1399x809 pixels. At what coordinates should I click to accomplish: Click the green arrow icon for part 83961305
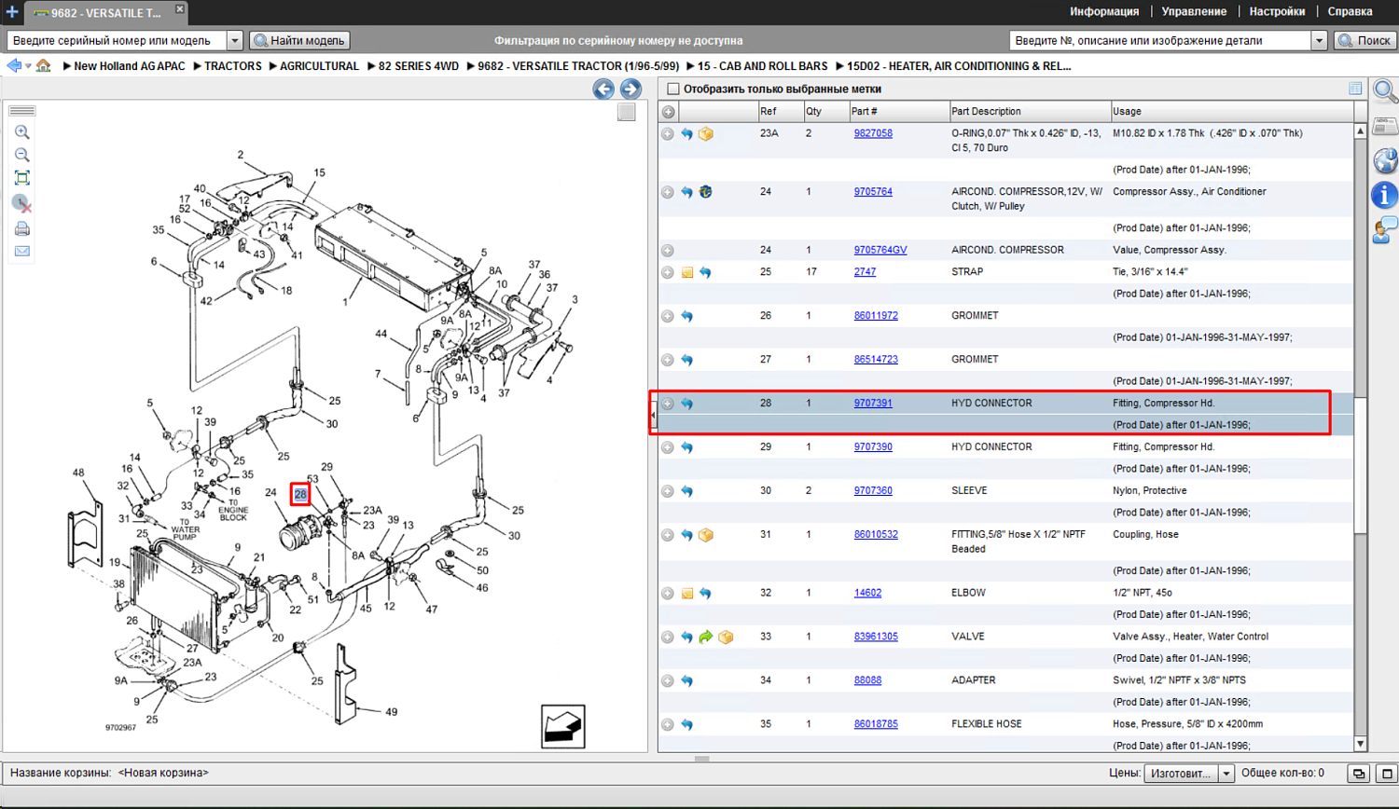tap(706, 638)
